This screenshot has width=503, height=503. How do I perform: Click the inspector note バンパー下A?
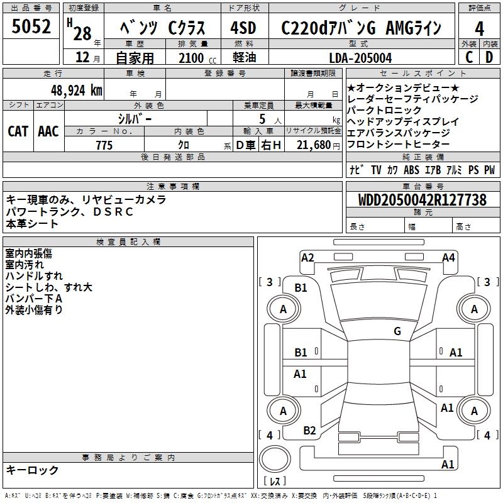pos(34,298)
